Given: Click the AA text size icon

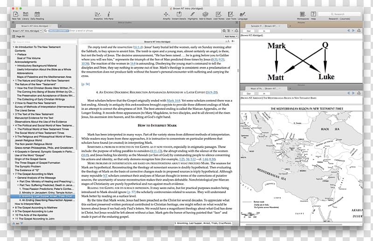Looking at the screenshot, I should [228, 41].
